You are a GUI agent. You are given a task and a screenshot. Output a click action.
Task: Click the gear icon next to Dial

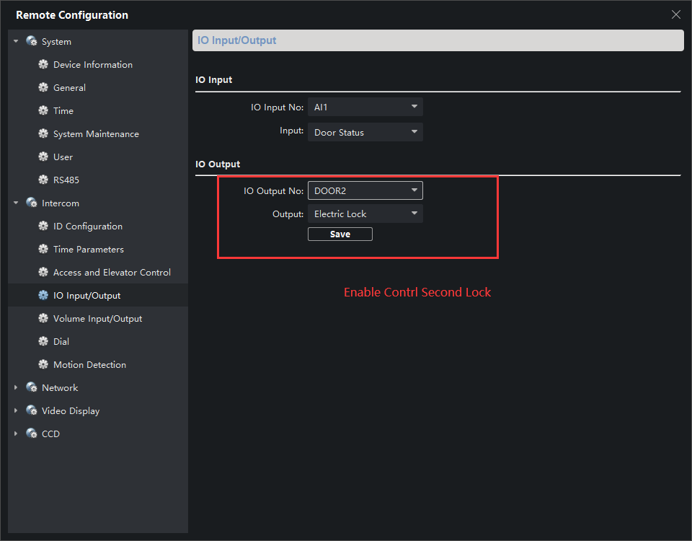click(43, 341)
